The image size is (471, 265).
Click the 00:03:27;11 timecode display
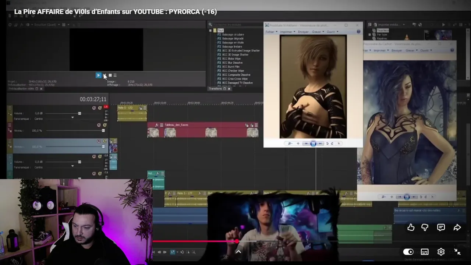[93, 99]
